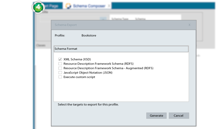Click the JavaScript Object Notation (JSON) label
The height and width of the screenshot is (129, 216).
88,73
